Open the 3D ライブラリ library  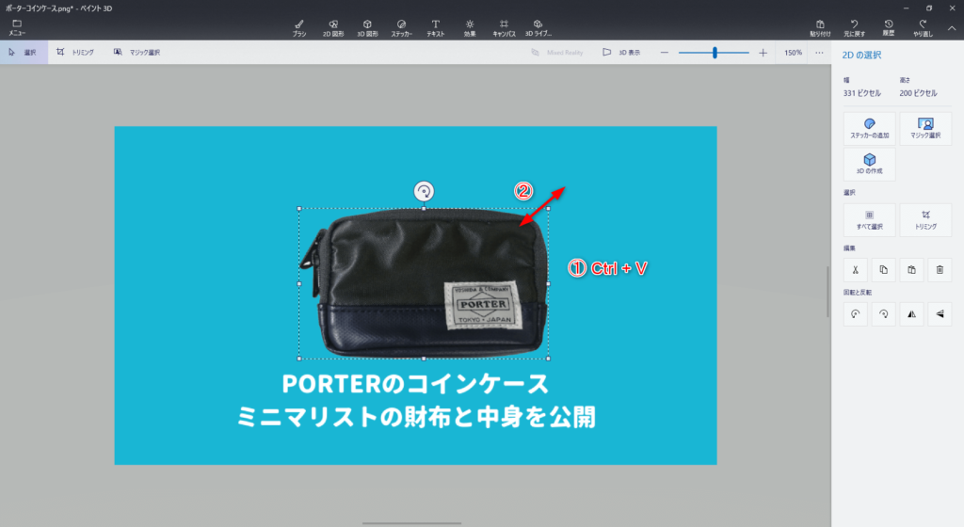(538, 27)
